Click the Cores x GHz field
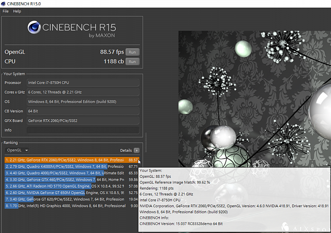Viewport: 331px width, 233px height. (x=83, y=92)
